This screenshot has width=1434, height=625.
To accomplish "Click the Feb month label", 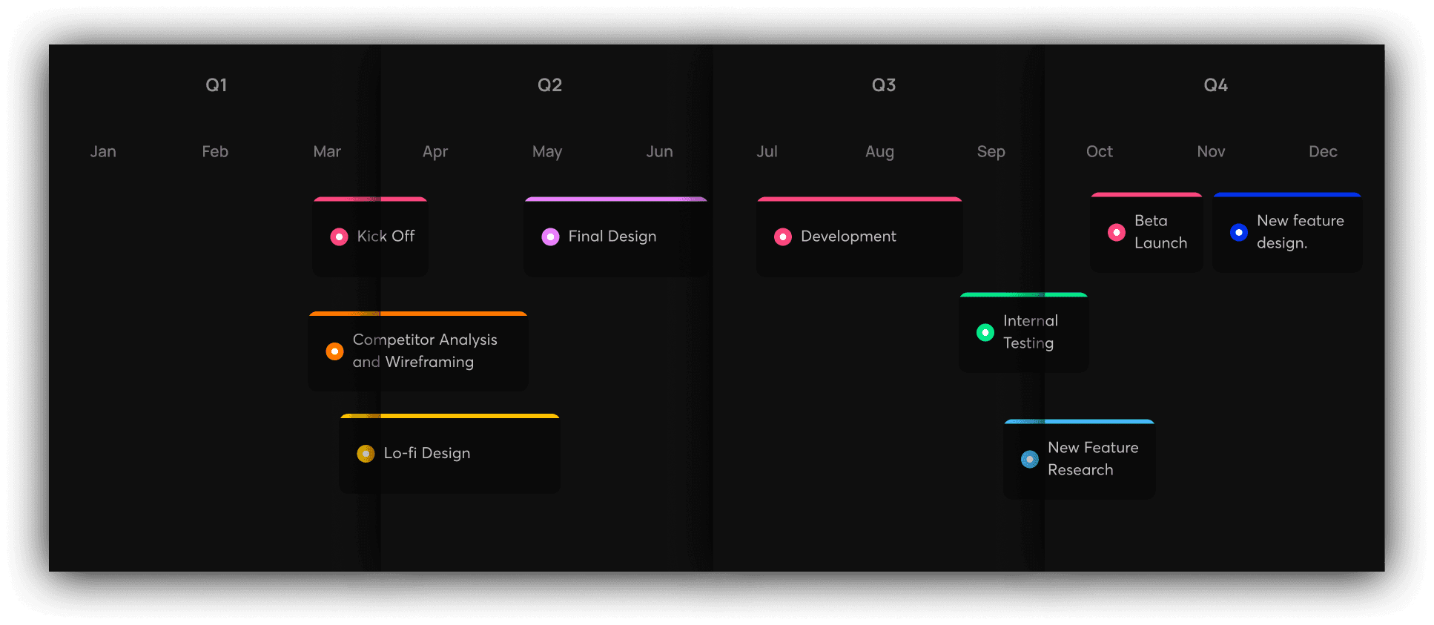I will click(x=215, y=152).
